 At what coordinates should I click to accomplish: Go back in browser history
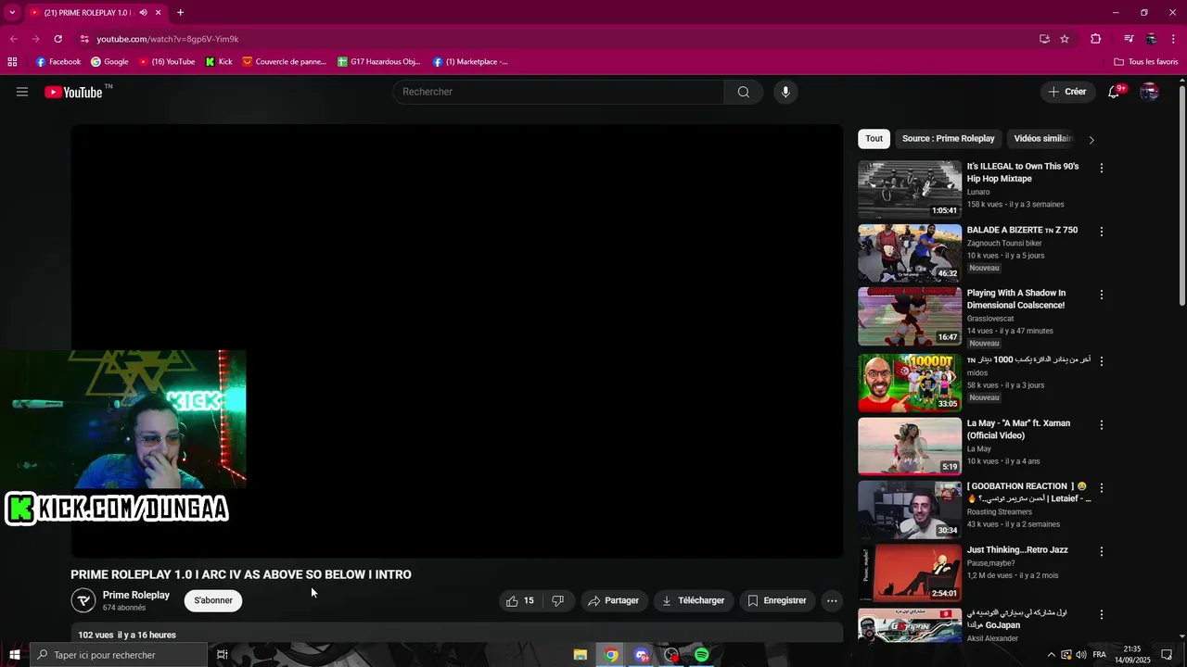tap(13, 39)
